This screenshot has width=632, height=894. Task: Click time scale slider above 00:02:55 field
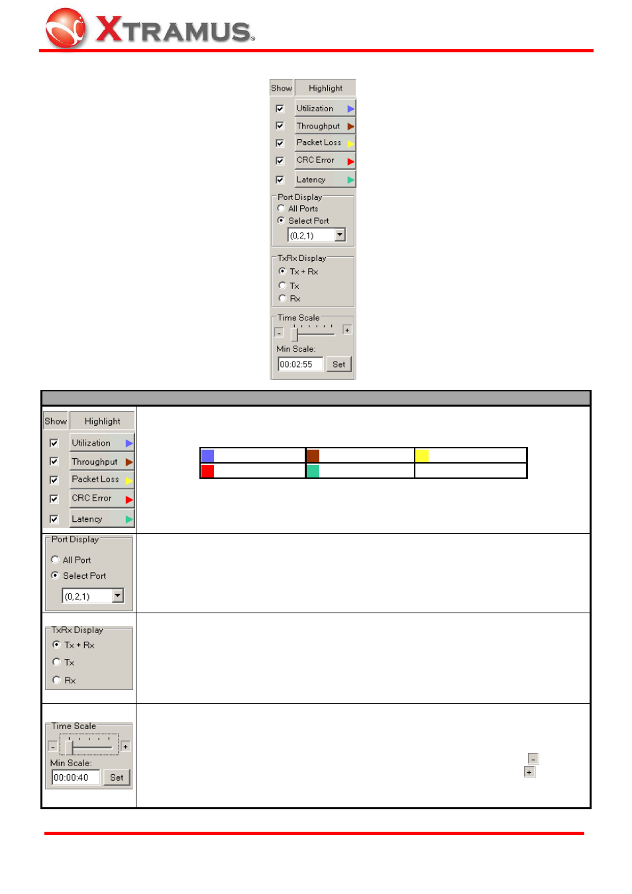[x=313, y=333]
